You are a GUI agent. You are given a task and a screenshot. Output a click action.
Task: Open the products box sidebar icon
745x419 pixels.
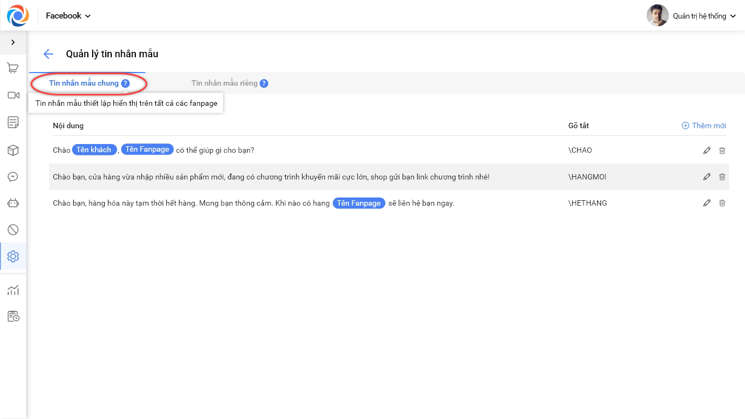[13, 150]
